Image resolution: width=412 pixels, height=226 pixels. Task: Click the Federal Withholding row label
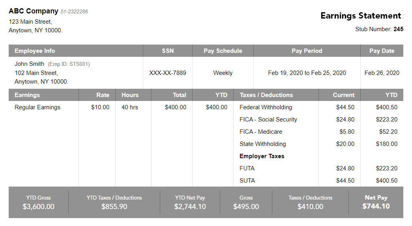point(266,107)
